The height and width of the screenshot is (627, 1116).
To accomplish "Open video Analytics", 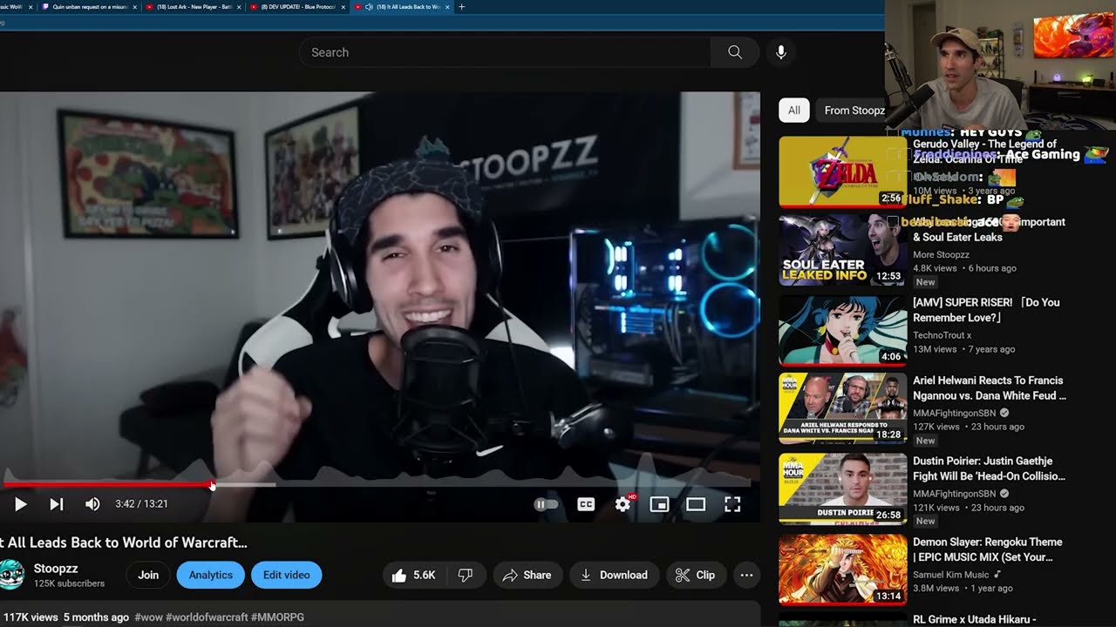I will pyautogui.click(x=211, y=575).
